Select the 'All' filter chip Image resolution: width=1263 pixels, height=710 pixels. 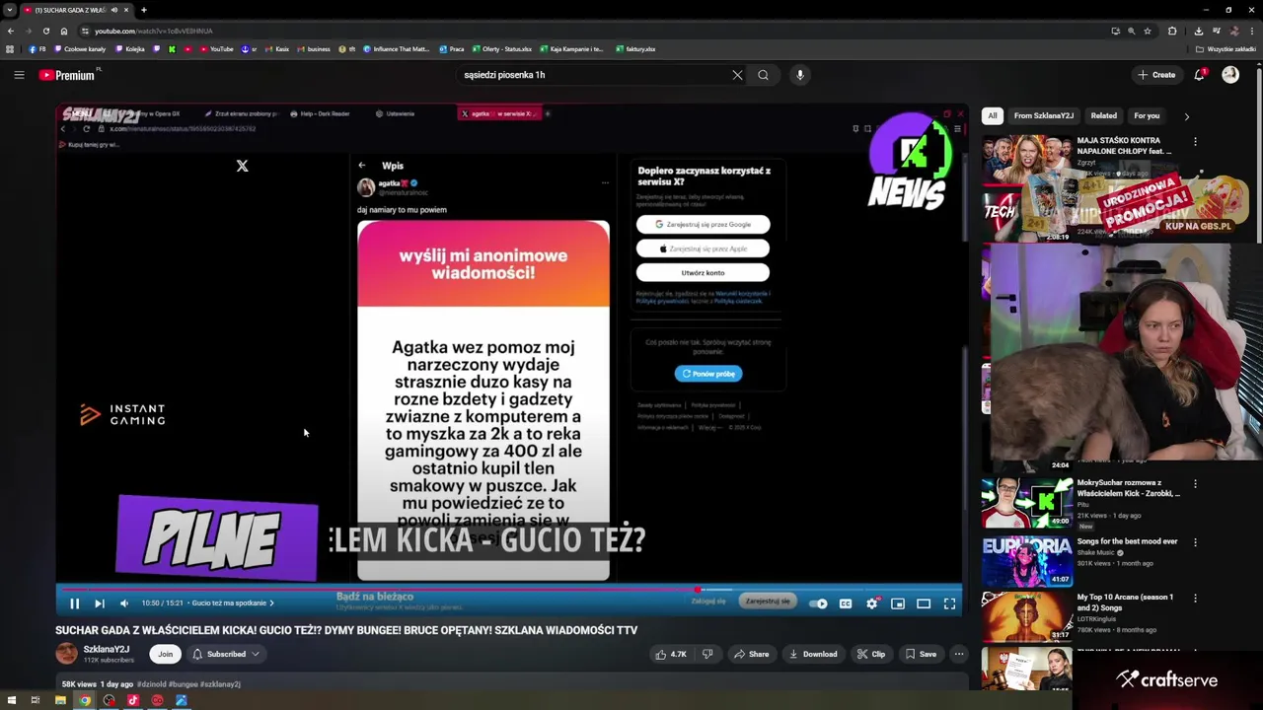click(x=993, y=115)
